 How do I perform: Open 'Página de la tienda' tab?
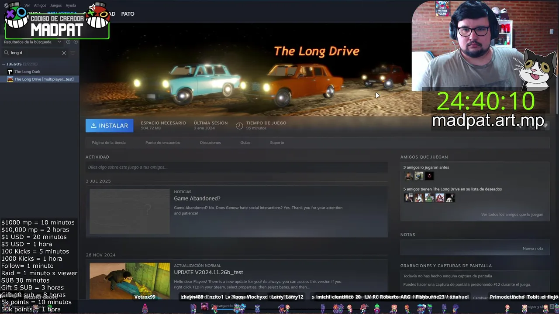[x=109, y=143]
